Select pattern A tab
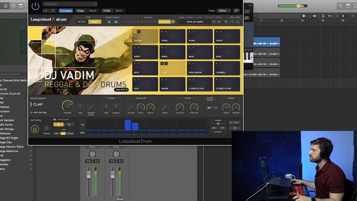 [x=59, y=125]
